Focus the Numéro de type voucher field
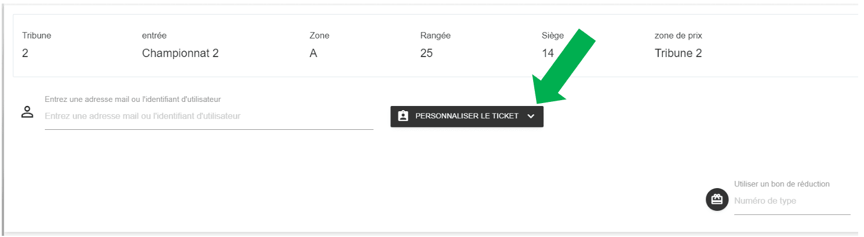Viewport: 864px width, 237px height. 791,201
